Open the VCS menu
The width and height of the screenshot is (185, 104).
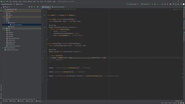45,1
